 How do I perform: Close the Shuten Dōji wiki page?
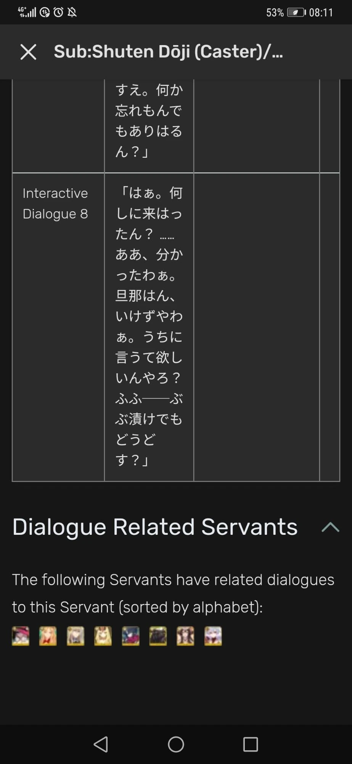(x=28, y=52)
